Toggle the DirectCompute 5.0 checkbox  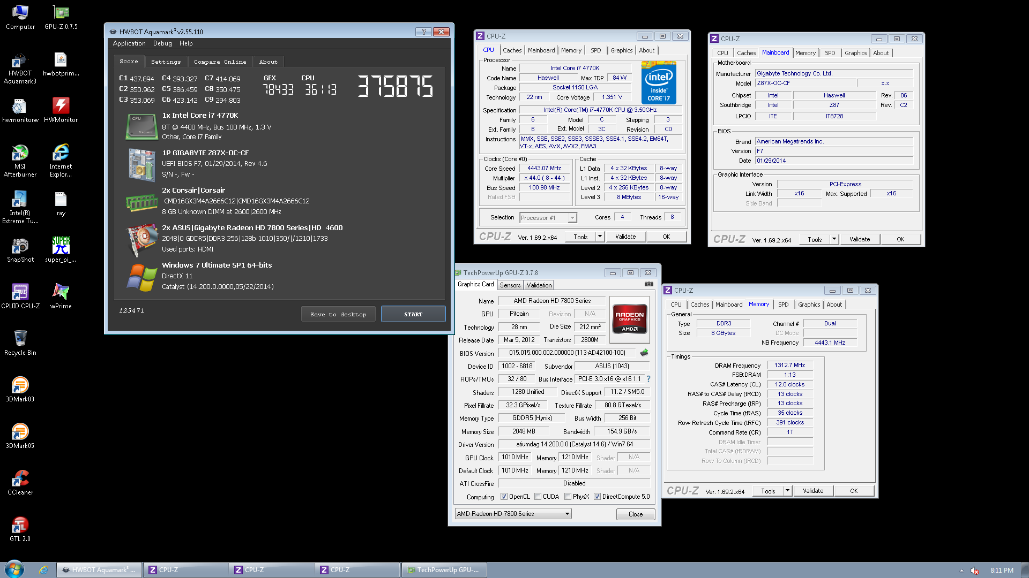coord(597,497)
